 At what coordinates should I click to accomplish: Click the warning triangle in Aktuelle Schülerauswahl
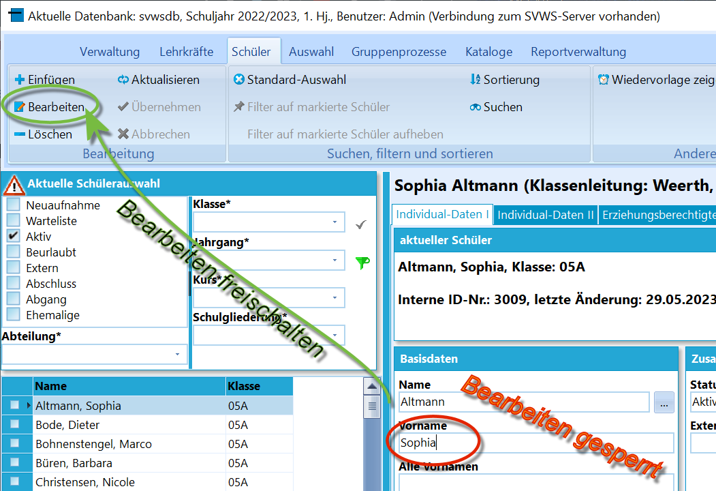(14, 185)
